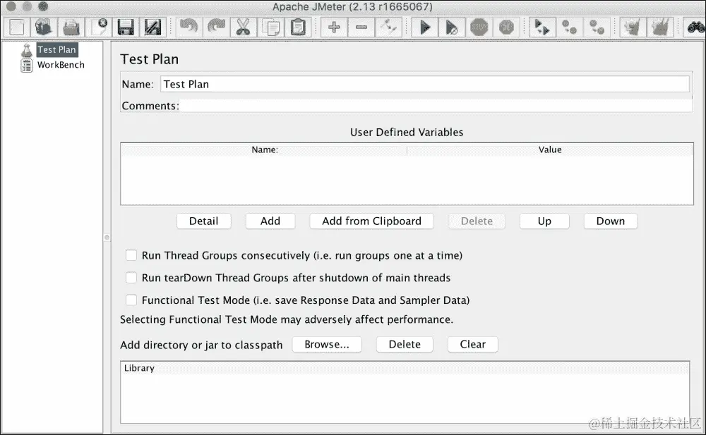Viewport: 706px width, 435px height.
Task: Expand all tree nodes with the plus icon
Action: [x=334, y=27]
